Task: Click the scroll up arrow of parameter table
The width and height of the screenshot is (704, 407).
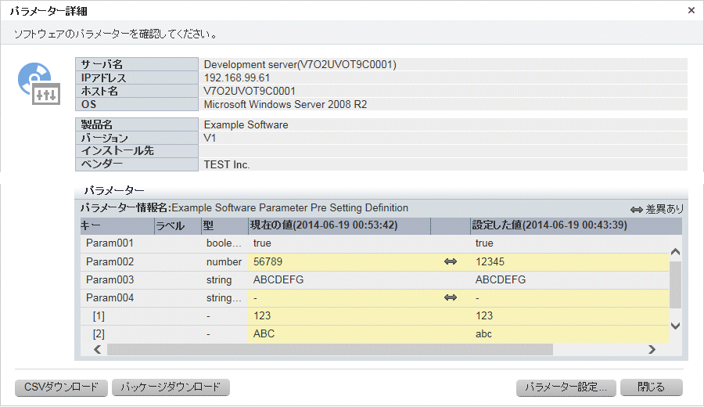Action: coord(675,252)
